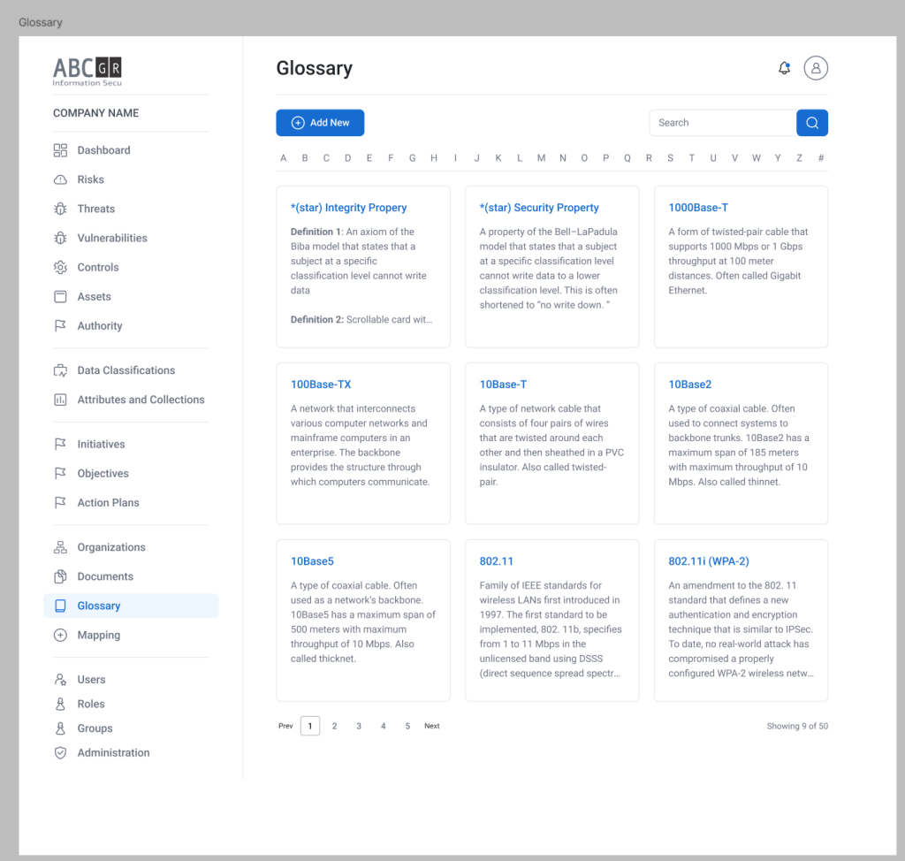Image resolution: width=905 pixels, height=861 pixels.
Task: Filter glossary by the # symbol
Action: click(x=821, y=158)
